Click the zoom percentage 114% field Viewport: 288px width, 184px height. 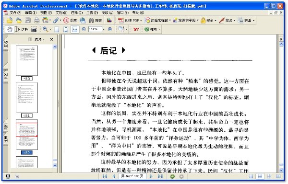click(x=95, y=29)
